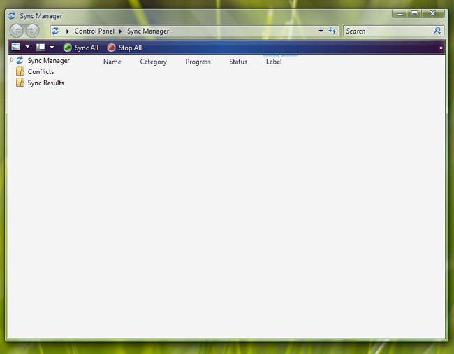Select Sync Results folder in the tree
454x354 pixels.
point(45,83)
